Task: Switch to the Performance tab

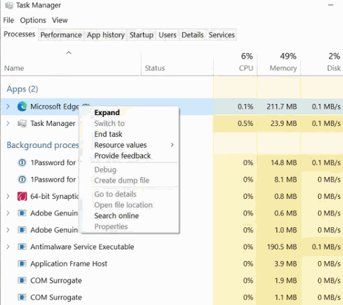Action: [61, 35]
